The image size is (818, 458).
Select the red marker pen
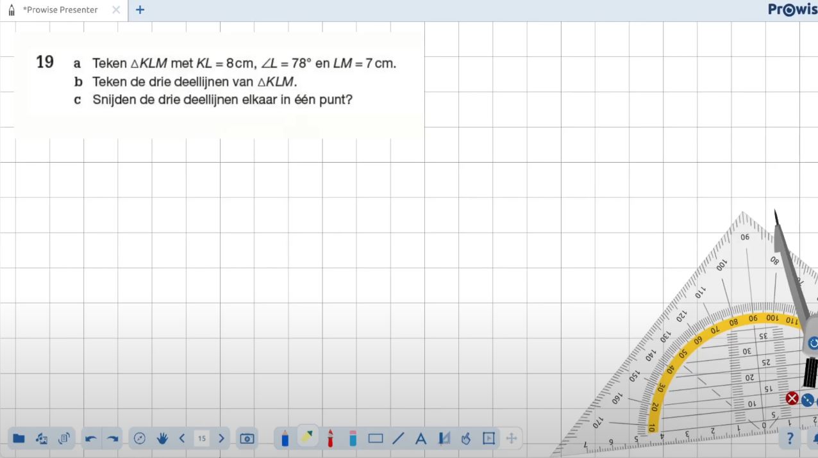click(x=330, y=439)
